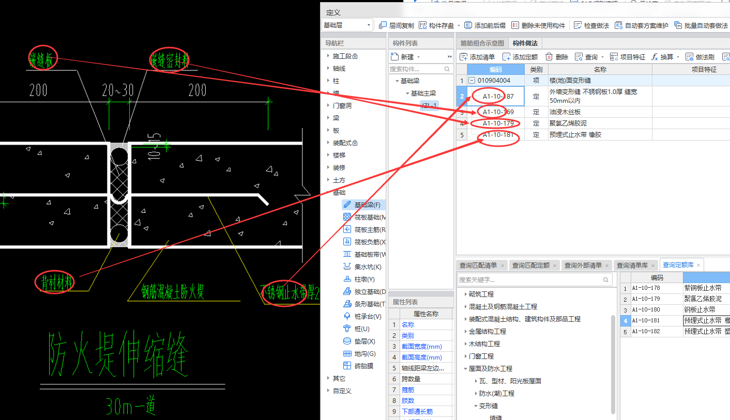Select the 柱墩(Y) item
The height and width of the screenshot is (420, 730).
(x=360, y=279)
